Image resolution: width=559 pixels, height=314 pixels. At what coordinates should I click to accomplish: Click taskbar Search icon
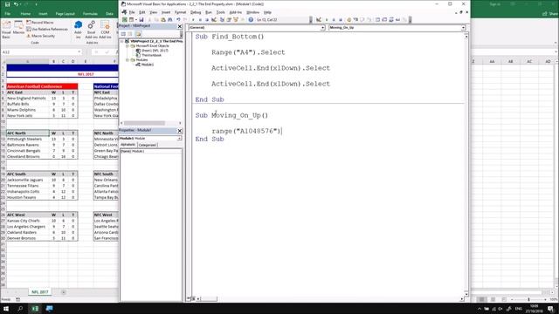(20, 308)
